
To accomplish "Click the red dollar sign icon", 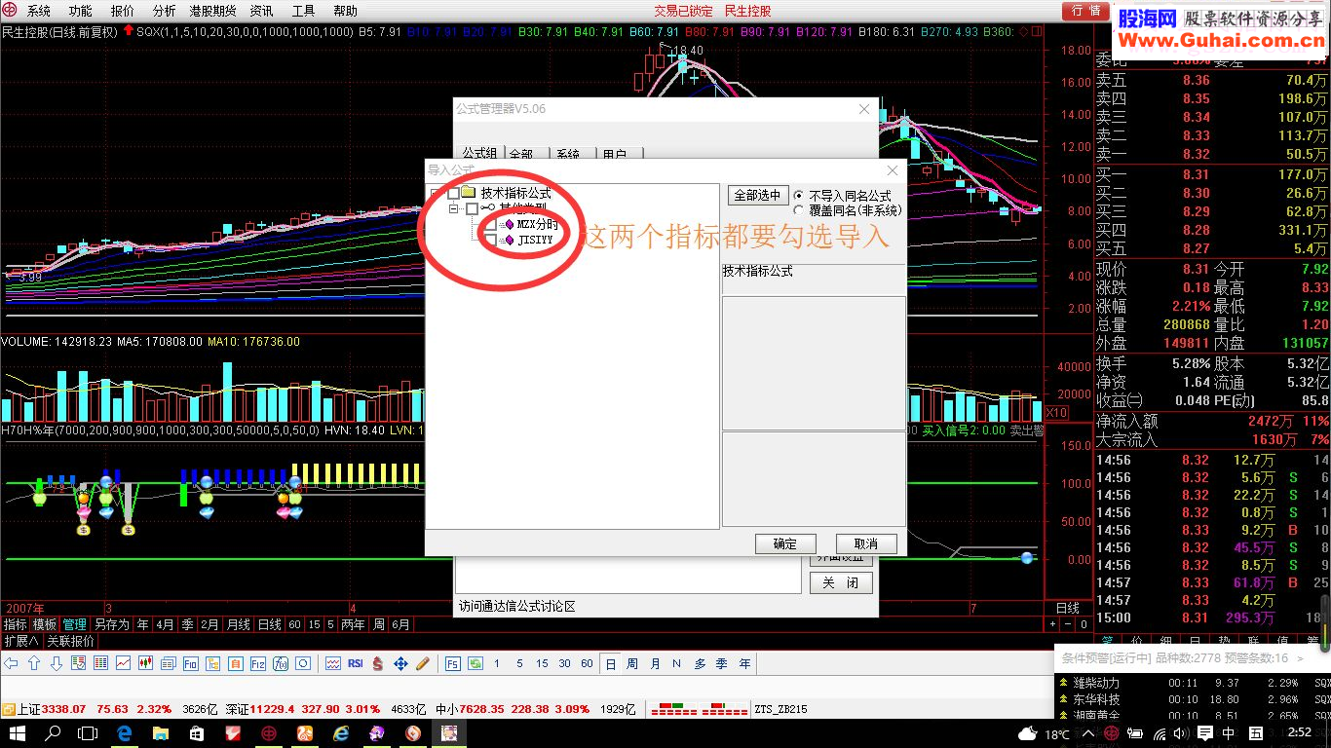I will pos(378,663).
